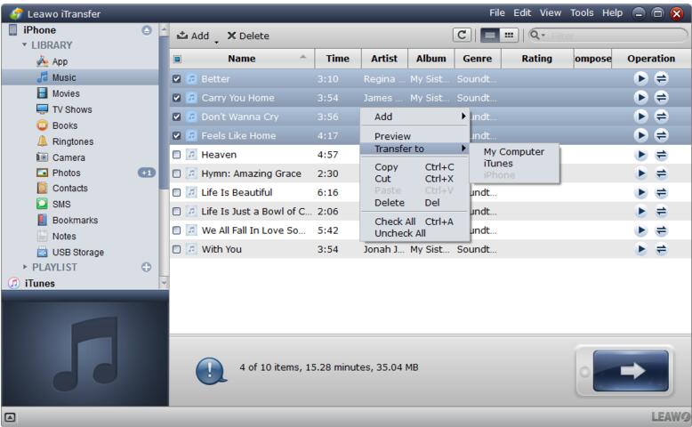Click the large blue transfer arrow button
The height and width of the screenshot is (427, 692).
coord(631,372)
